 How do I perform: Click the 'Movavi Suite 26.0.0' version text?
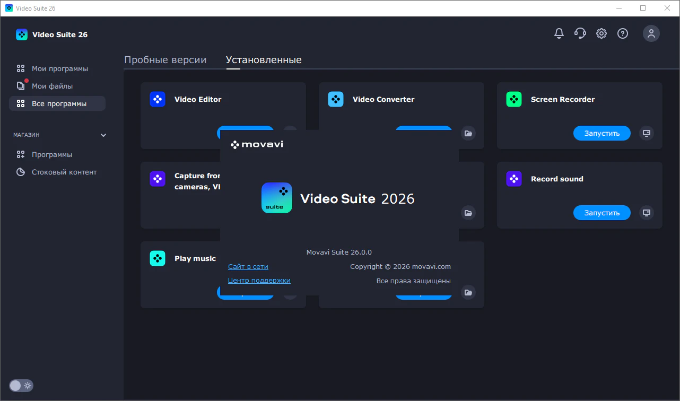coord(339,252)
